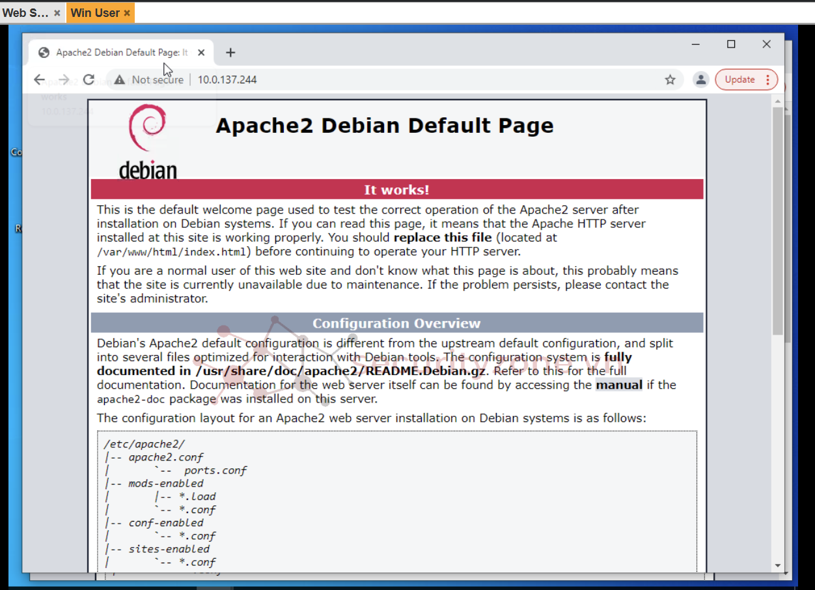Viewport: 815px width, 590px height.
Task: Click the scrollbar down arrow
Action: click(777, 565)
